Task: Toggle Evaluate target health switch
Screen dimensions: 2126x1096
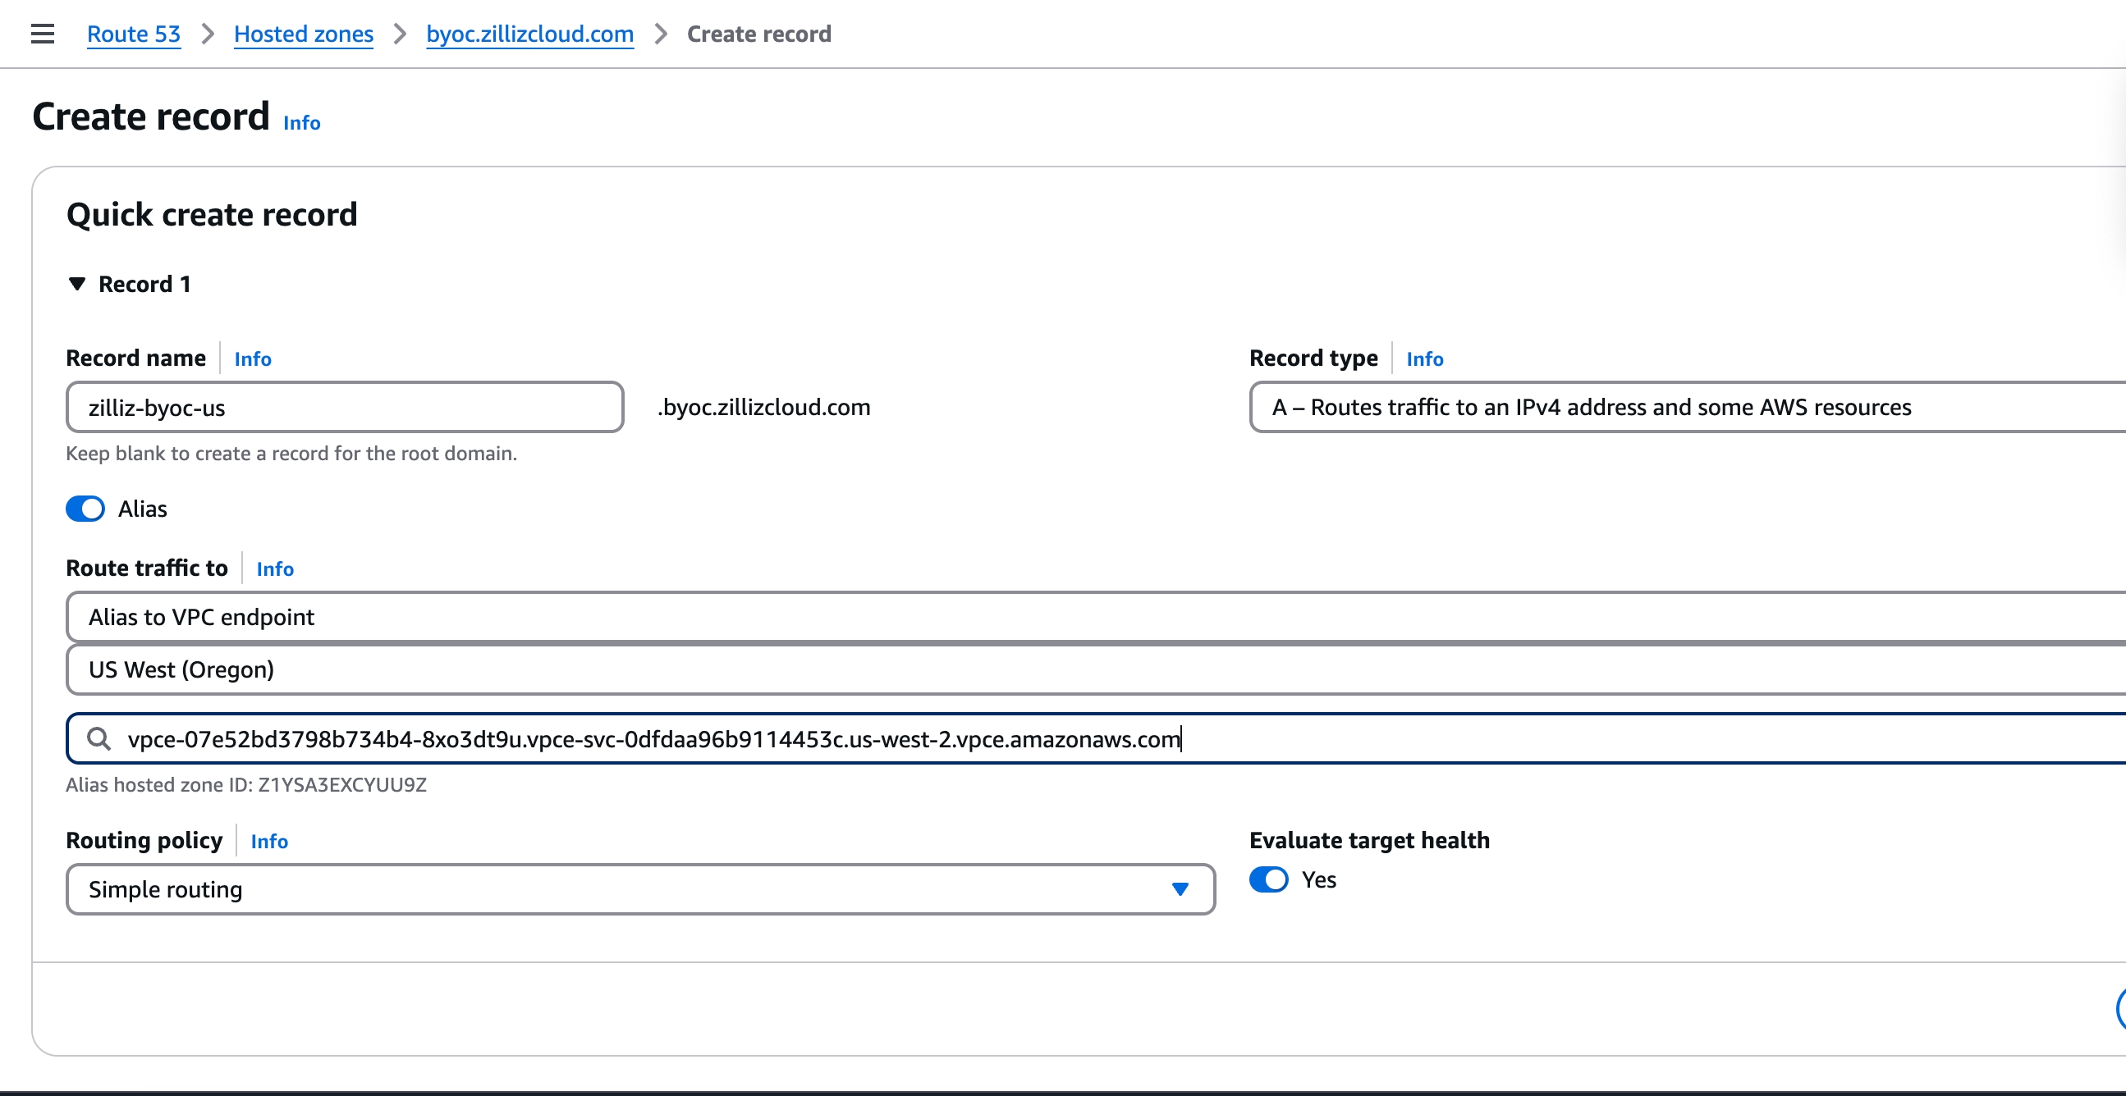Action: coord(1268,880)
